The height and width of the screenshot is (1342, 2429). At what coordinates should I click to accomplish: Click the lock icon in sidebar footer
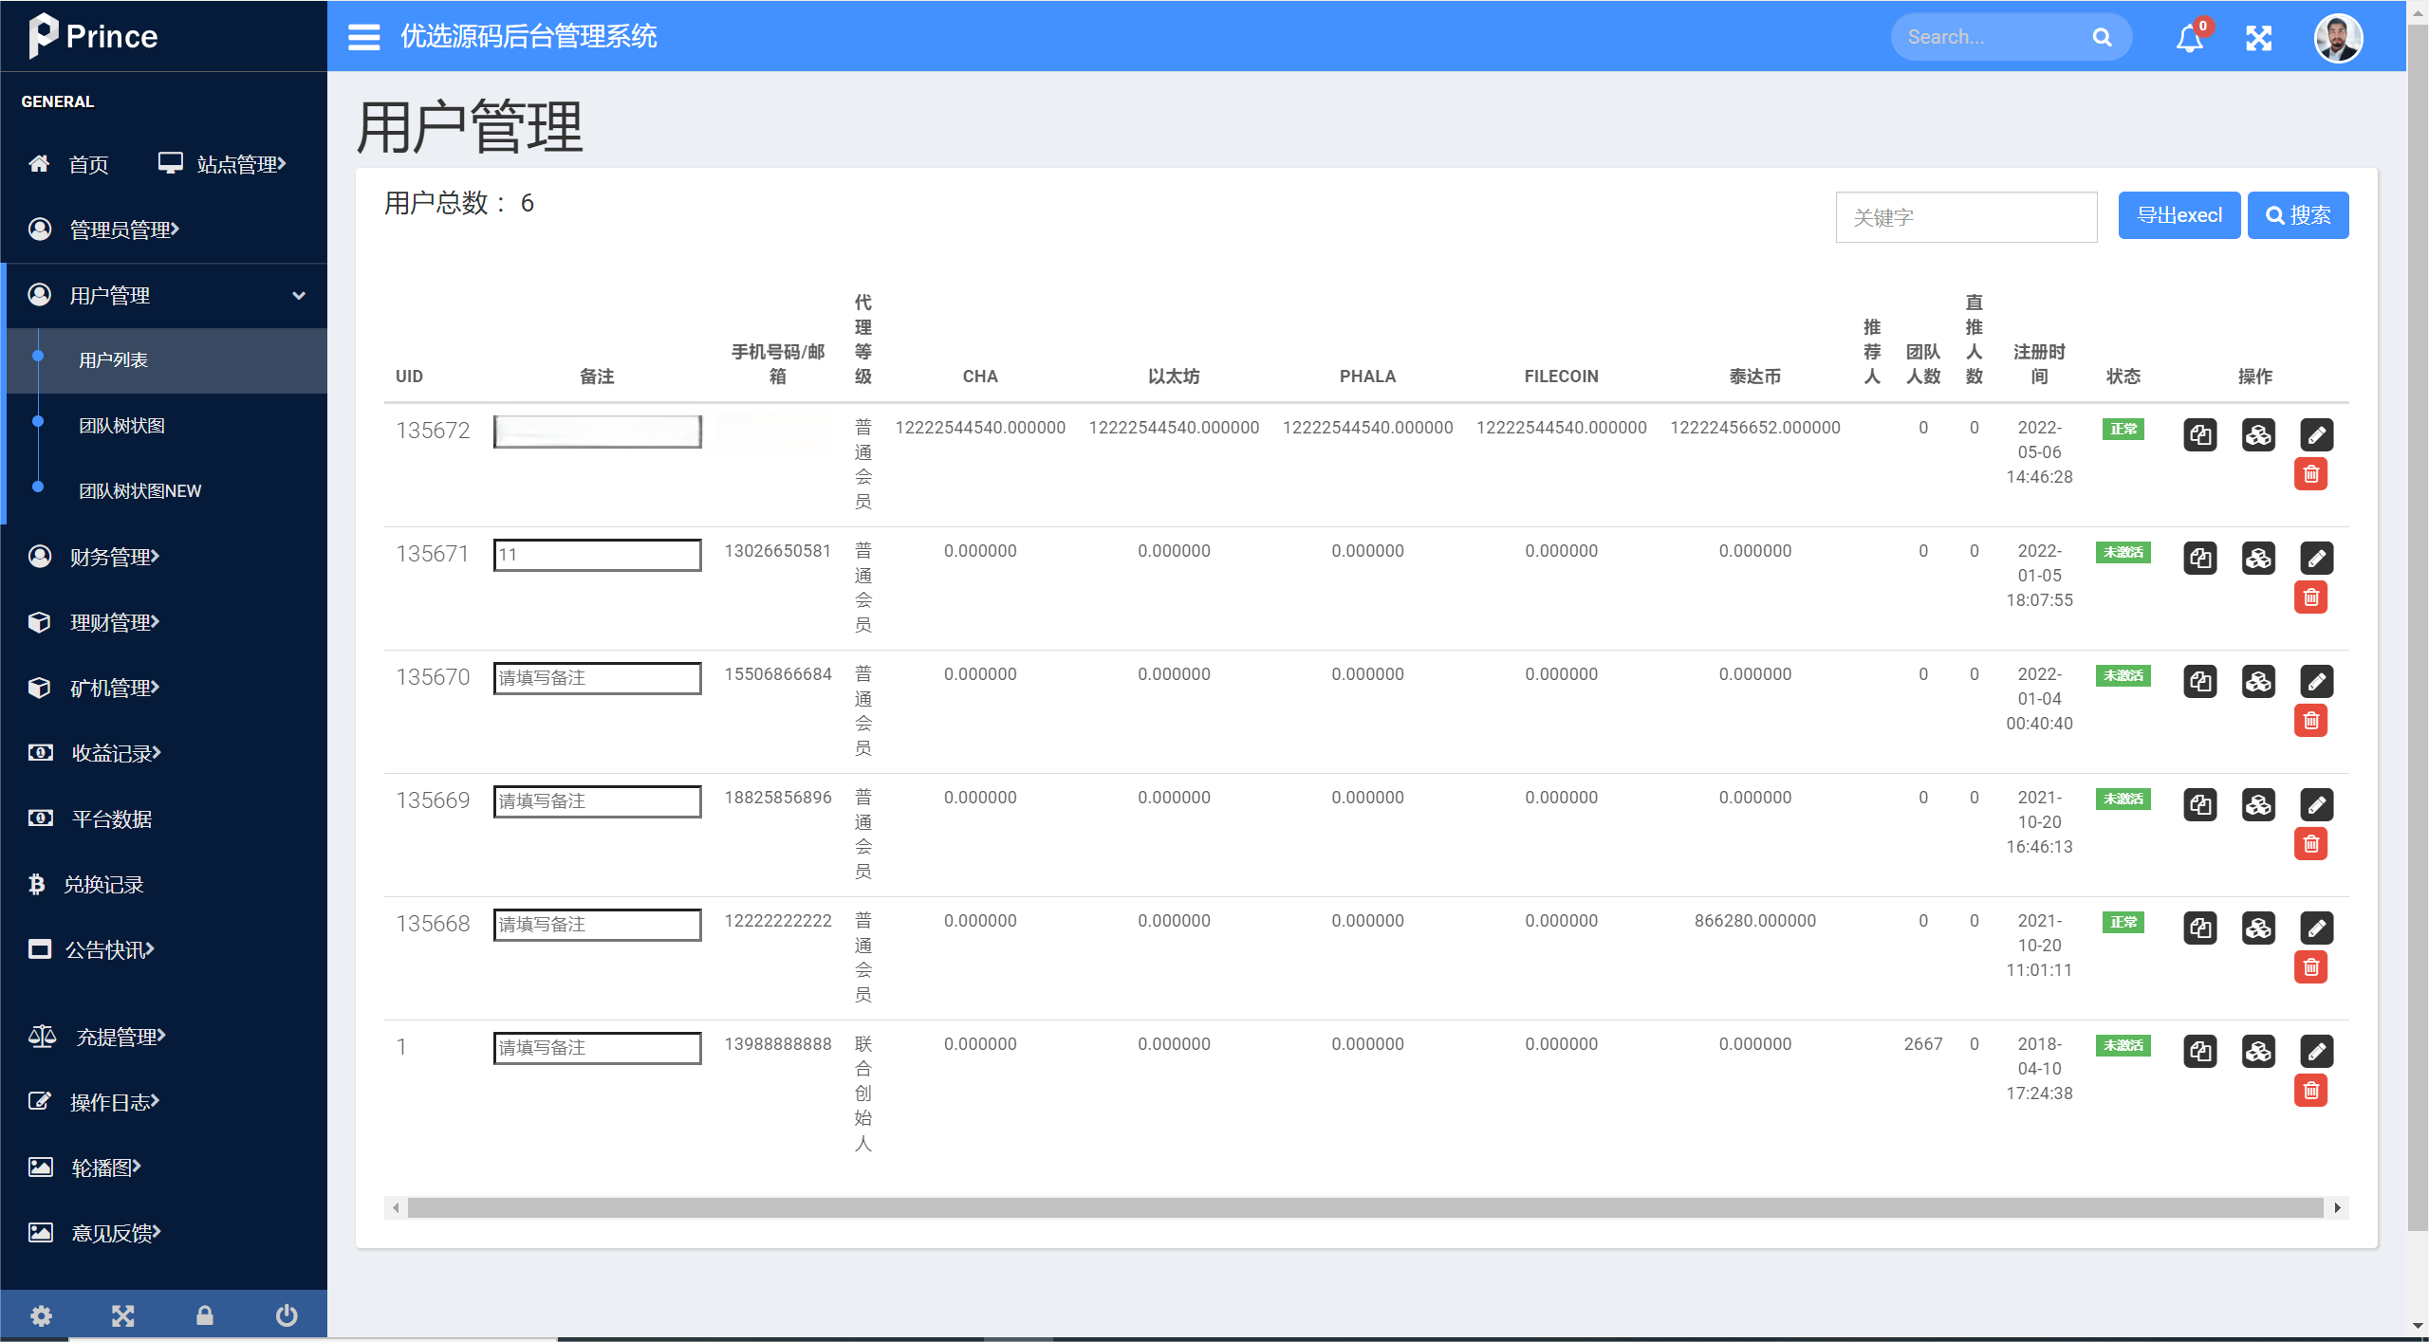pos(205,1315)
